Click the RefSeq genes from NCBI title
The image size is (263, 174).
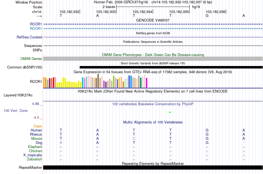click(153, 33)
